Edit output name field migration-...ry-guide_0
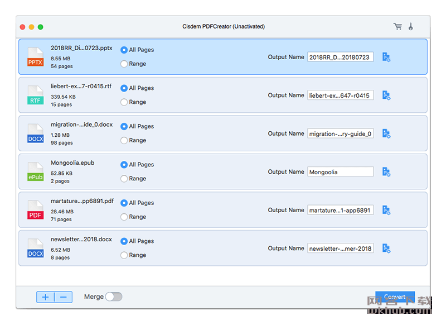 pos(340,133)
